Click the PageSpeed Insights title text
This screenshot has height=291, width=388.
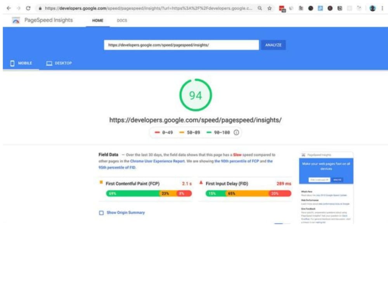pos(48,20)
